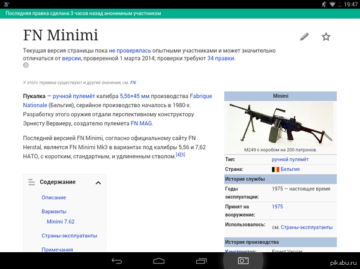Viewport: 360px width, 269px height.
Task: Tap '1975 — настоящее время' value
Action: coord(301,189)
